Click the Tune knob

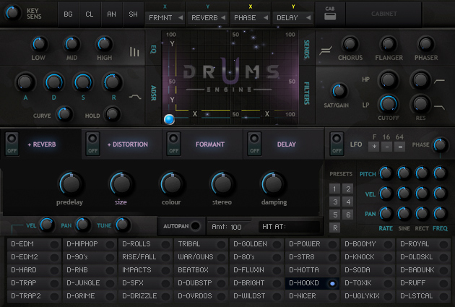coord(123,225)
